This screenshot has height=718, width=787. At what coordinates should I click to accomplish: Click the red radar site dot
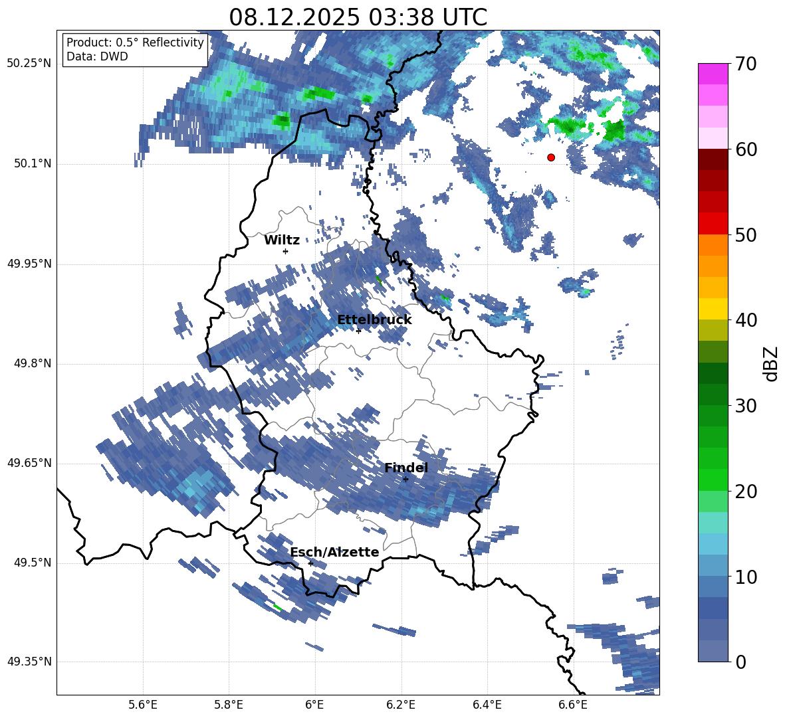point(551,157)
